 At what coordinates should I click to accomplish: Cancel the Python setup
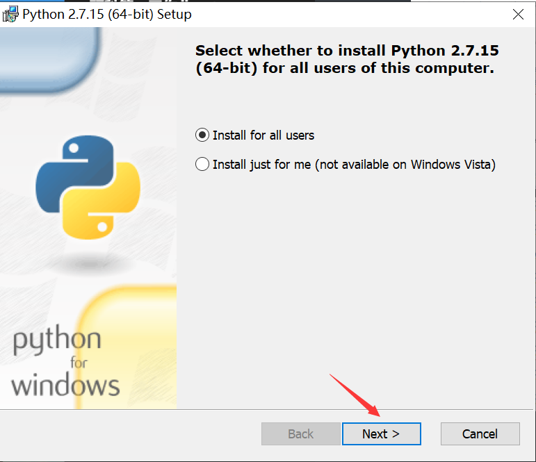click(x=480, y=434)
